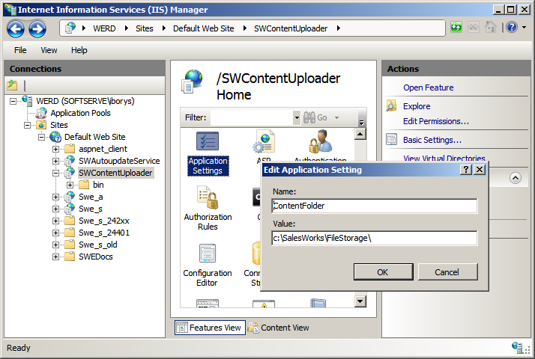Viewport: 535px width, 359px height.
Task: Switch to Features View tab
Action: point(210,328)
